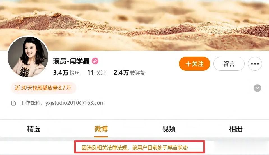Follow the user with the +关注 button
This screenshot has height=155, width=269.
[194, 64]
